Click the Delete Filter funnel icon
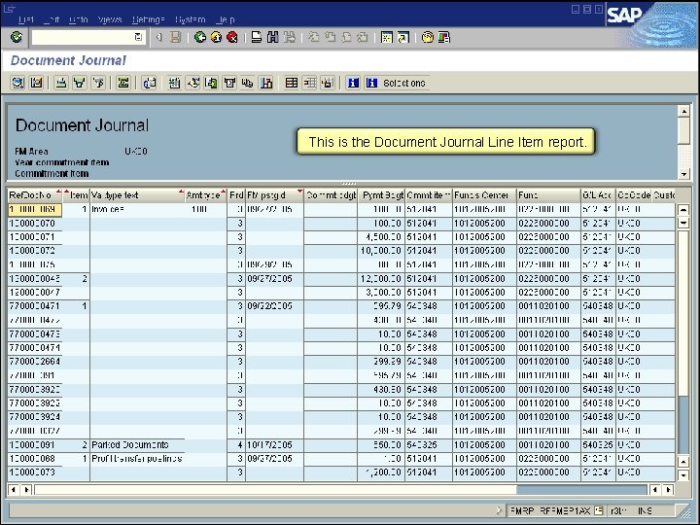Viewport: 700px width, 525px height. pyautogui.click(x=98, y=83)
